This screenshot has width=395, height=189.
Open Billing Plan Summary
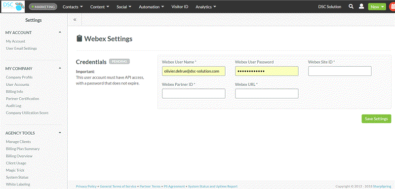click(x=23, y=149)
